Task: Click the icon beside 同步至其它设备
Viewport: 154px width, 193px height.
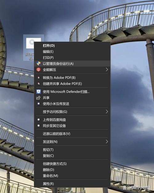Action: (38, 126)
